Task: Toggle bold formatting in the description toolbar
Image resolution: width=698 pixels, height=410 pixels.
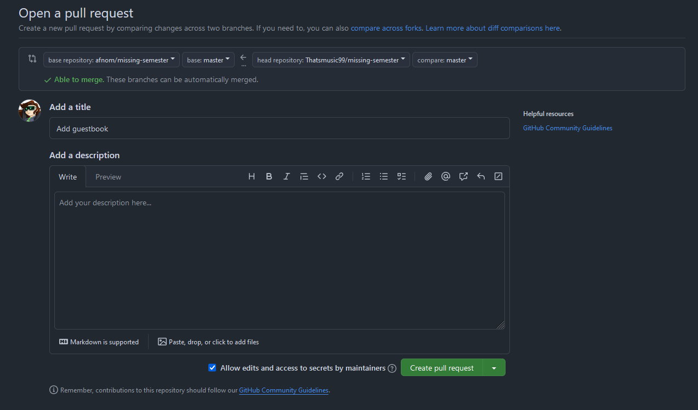Action: point(269,176)
